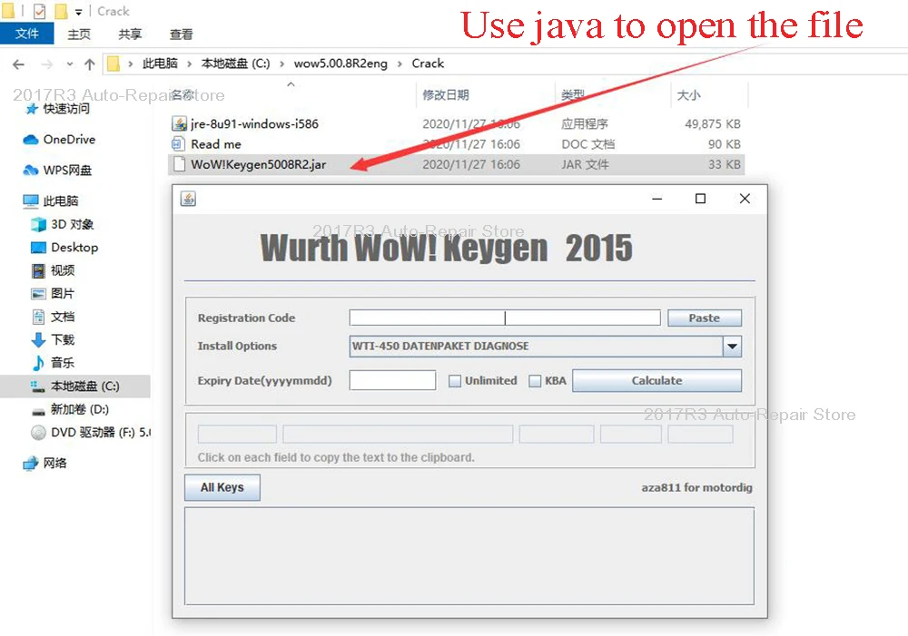The image size is (908, 636).
Task: Open OneDrive cloud icon in sidebar
Action: [31, 140]
